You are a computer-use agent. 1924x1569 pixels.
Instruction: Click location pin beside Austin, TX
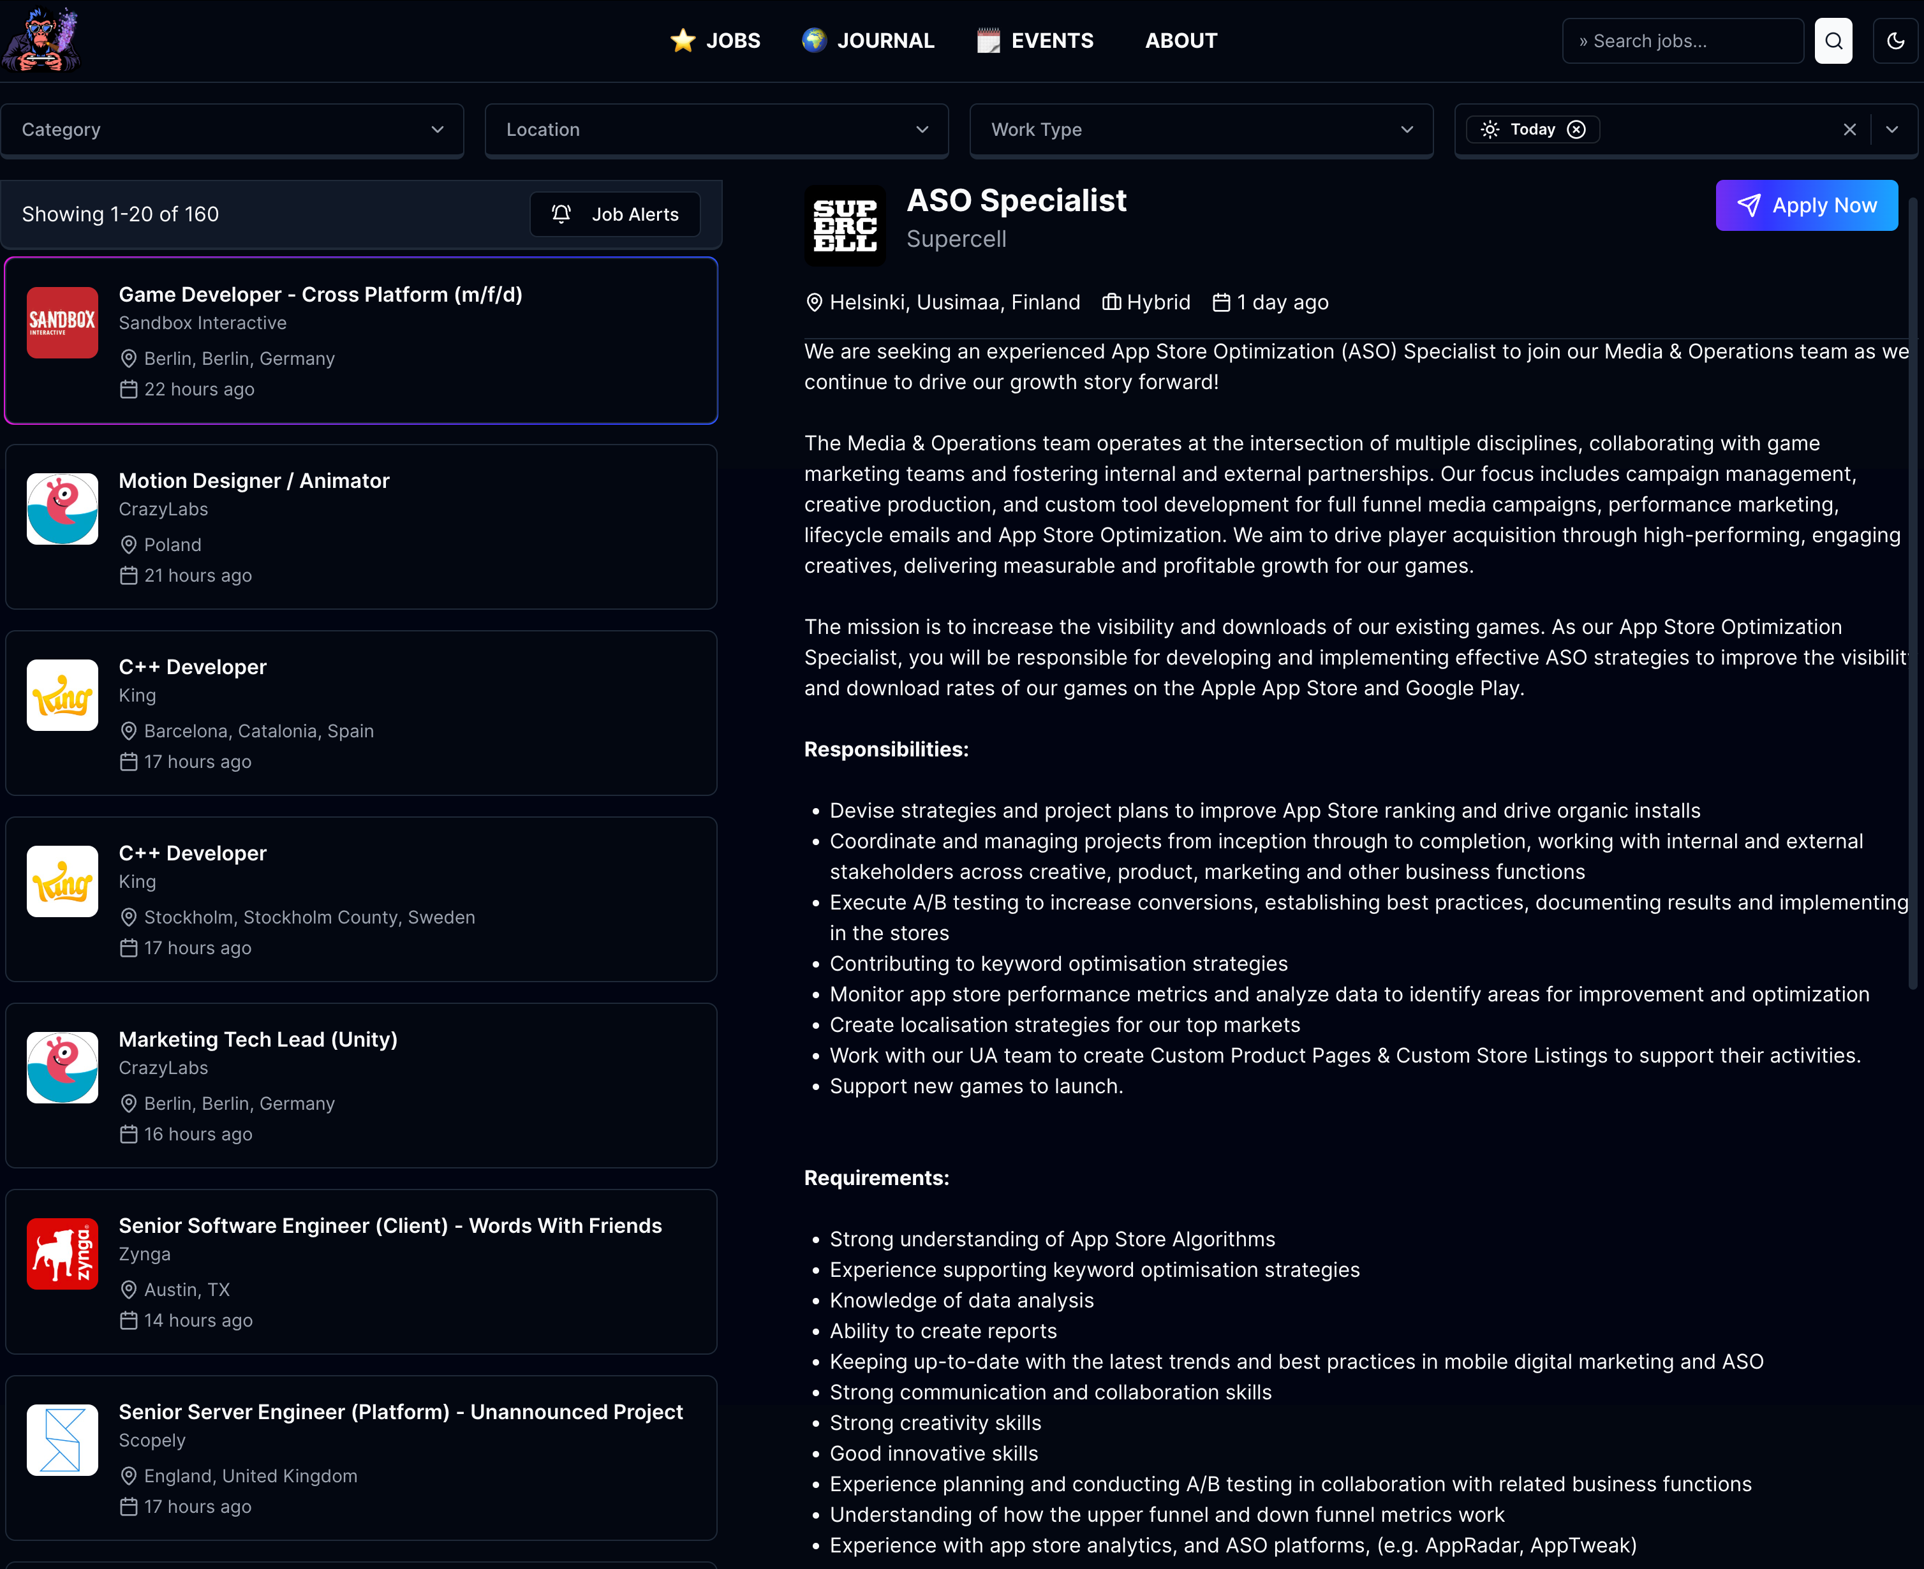point(128,1290)
